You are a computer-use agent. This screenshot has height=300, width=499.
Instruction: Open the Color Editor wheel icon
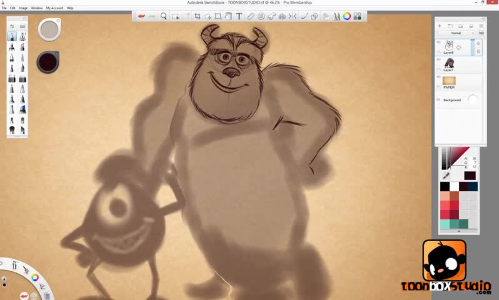pos(347,16)
